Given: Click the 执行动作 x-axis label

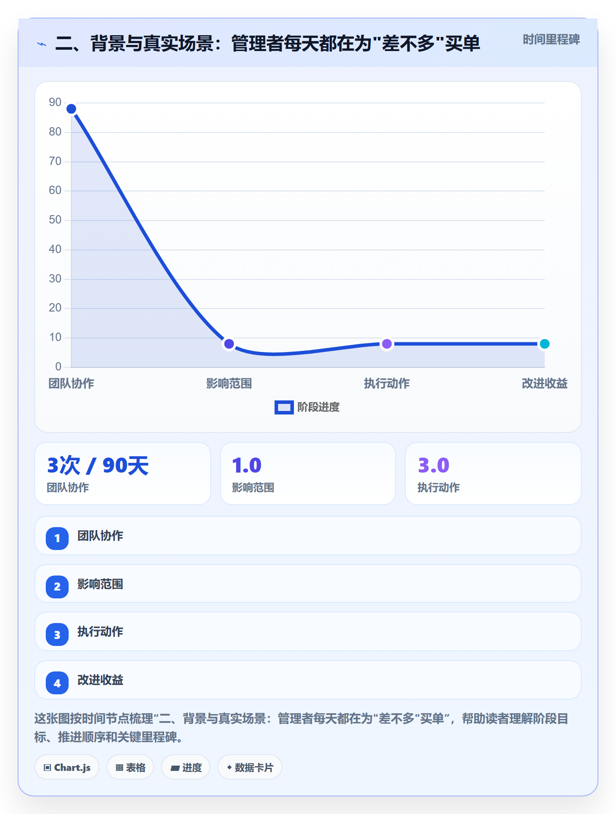Looking at the screenshot, I should pyautogui.click(x=387, y=384).
